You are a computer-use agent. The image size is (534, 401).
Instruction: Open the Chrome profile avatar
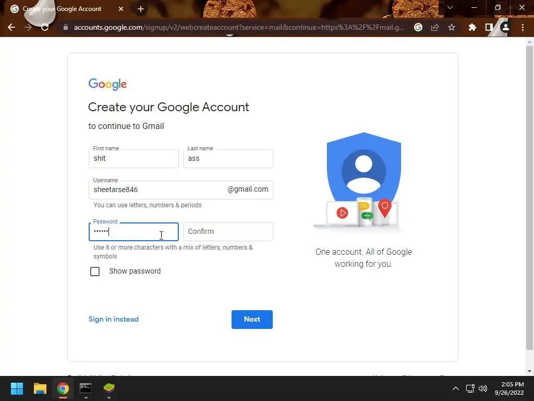point(506,27)
